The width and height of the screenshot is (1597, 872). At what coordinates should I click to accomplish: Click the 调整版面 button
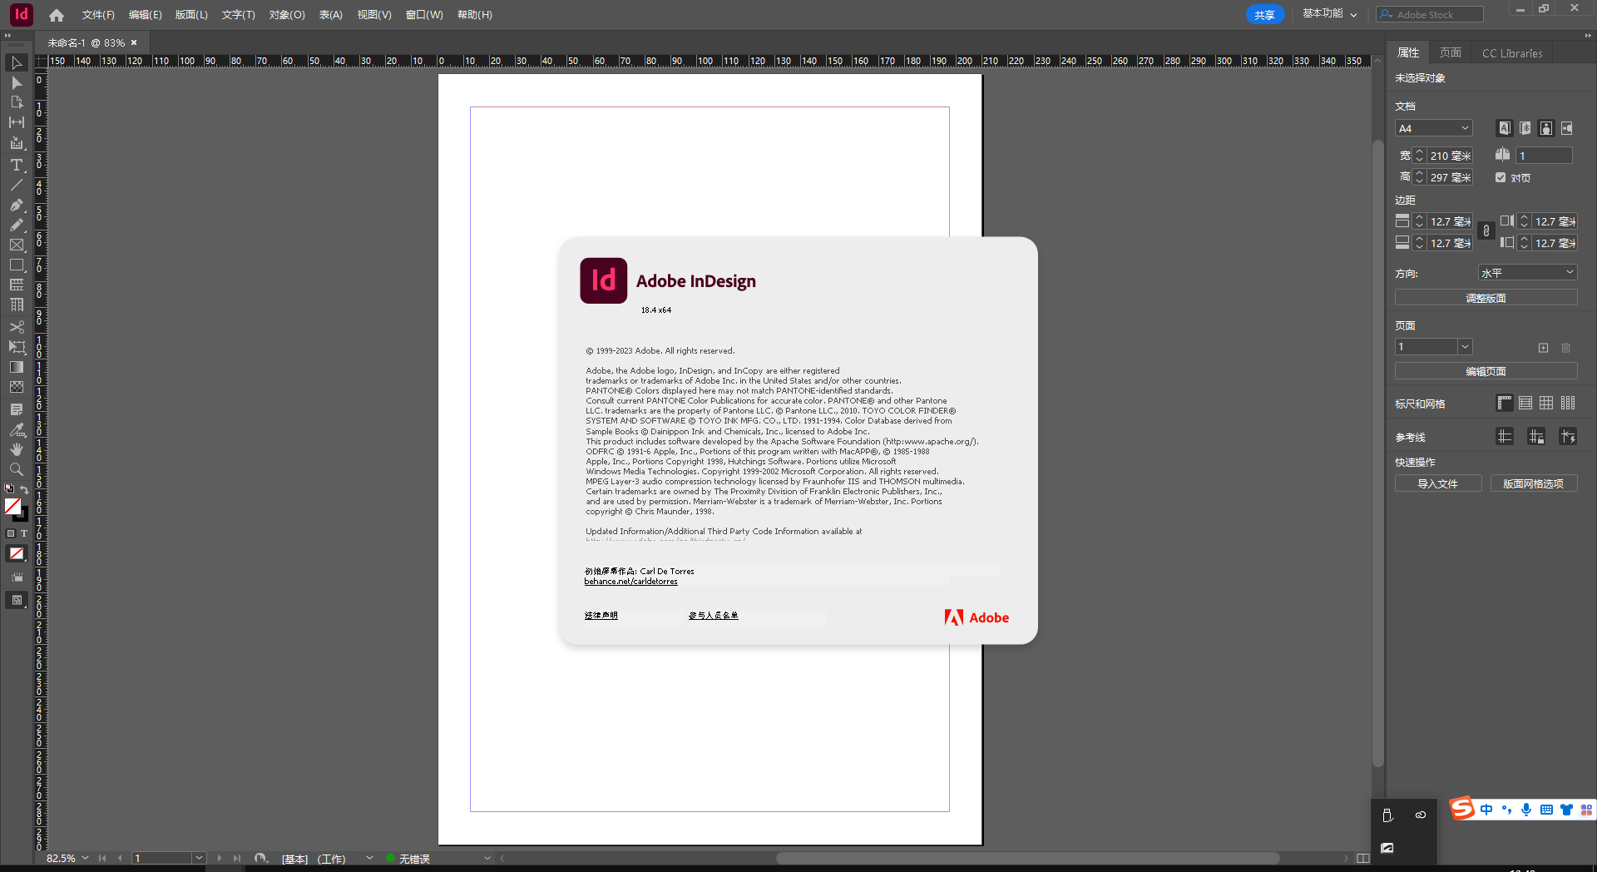(x=1486, y=297)
